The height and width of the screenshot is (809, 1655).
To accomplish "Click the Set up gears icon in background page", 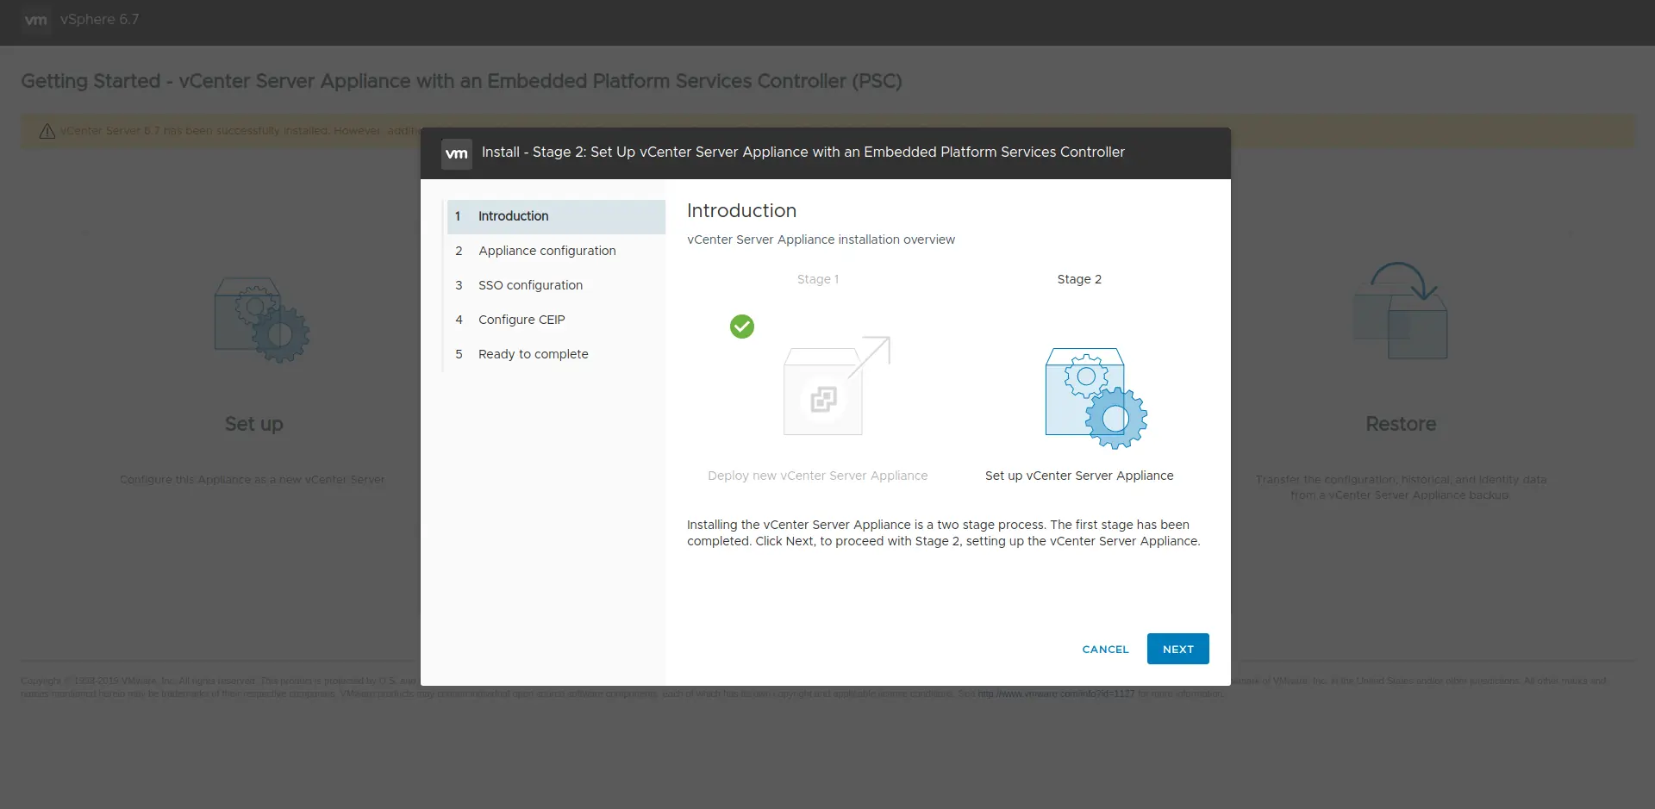I will (261, 320).
